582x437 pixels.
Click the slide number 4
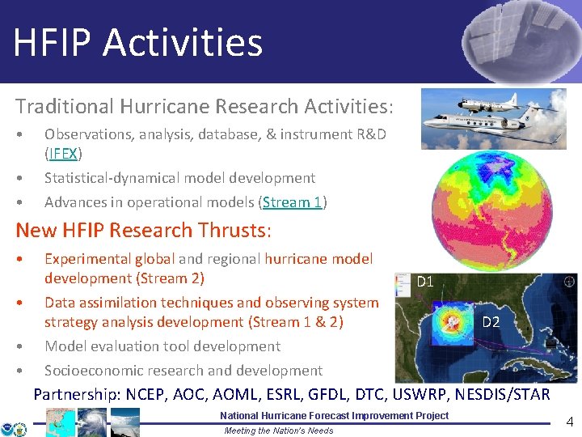click(x=570, y=422)
